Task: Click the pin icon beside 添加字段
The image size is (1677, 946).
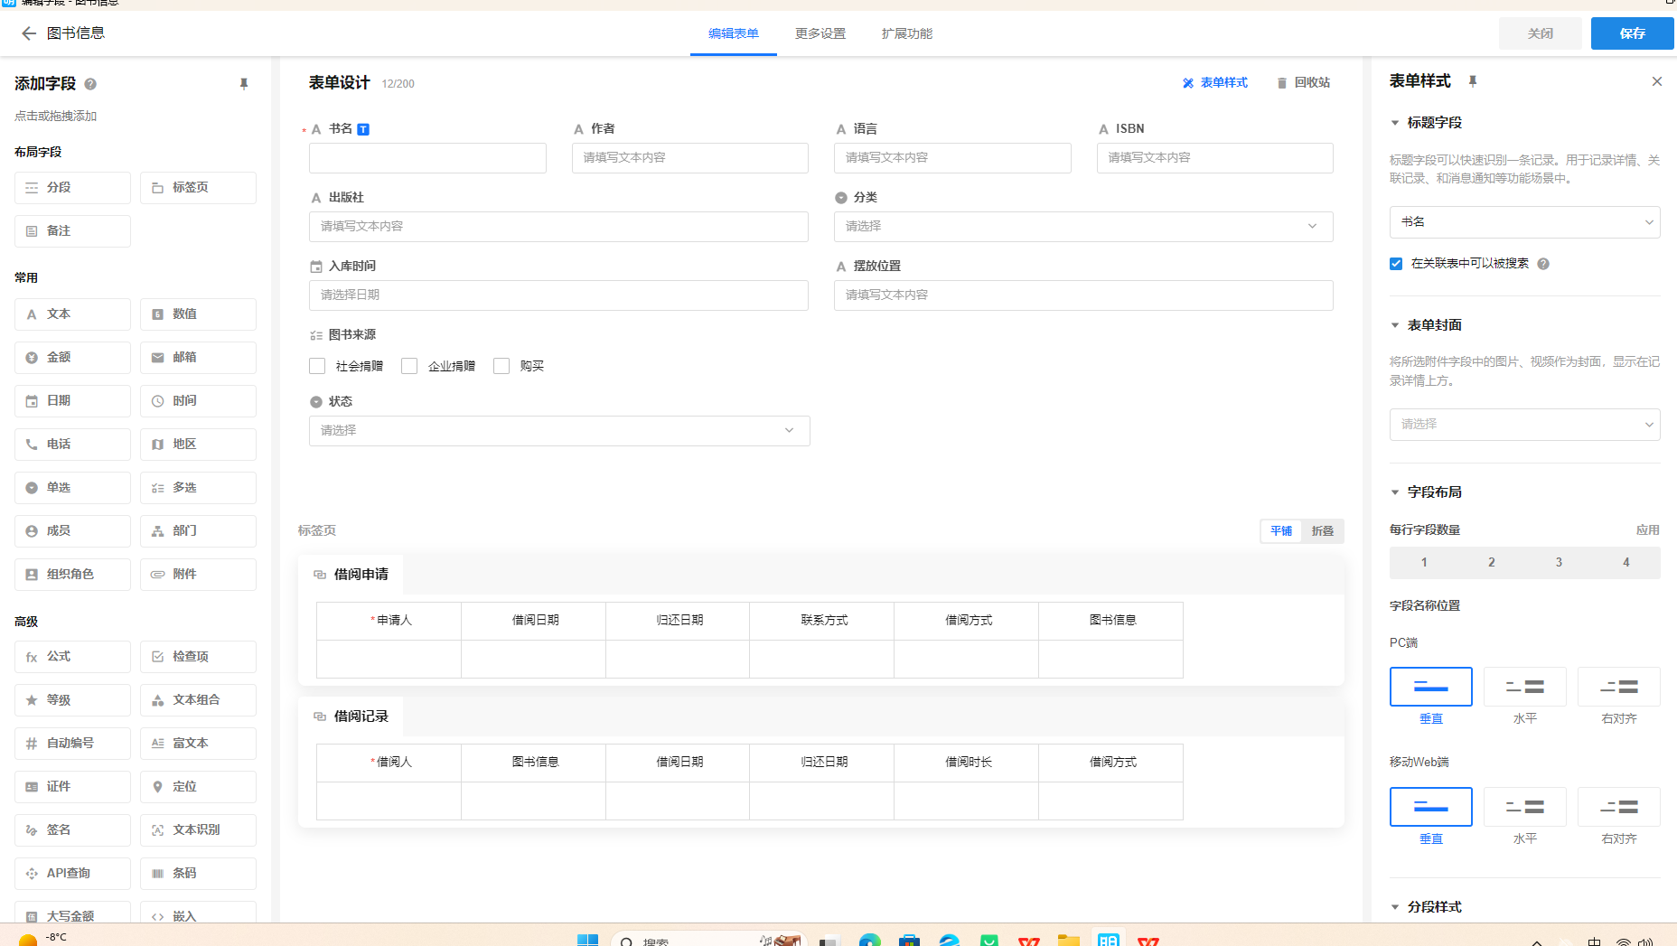Action: point(243,83)
